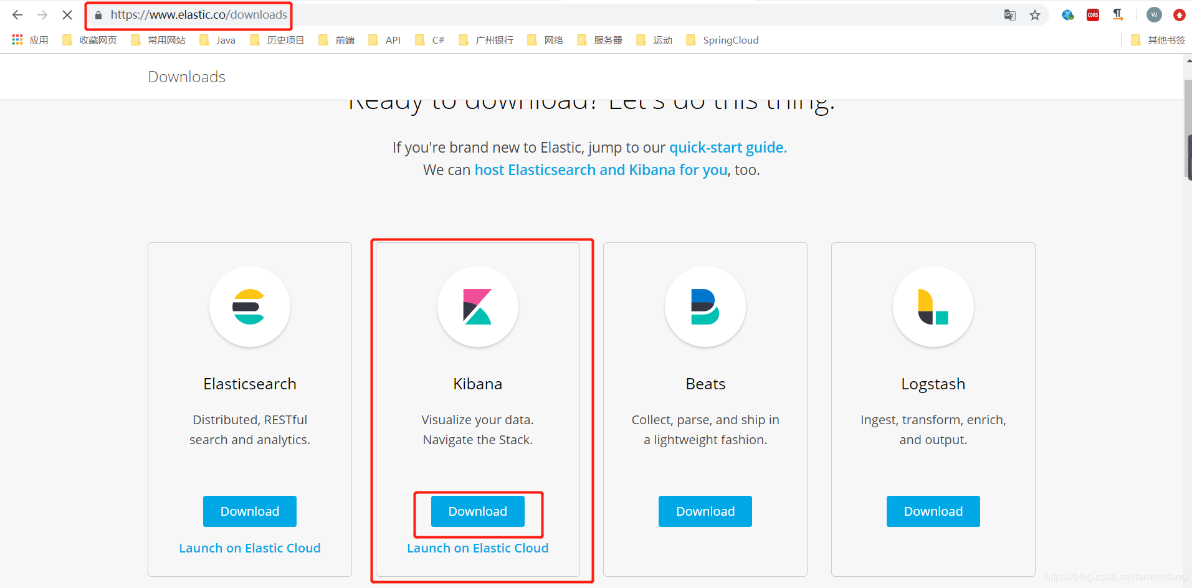This screenshot has height=588, width=1192.
Task: Launch Elasticsearch on Elastic Cloud
Action: click(x=250, y=548)
